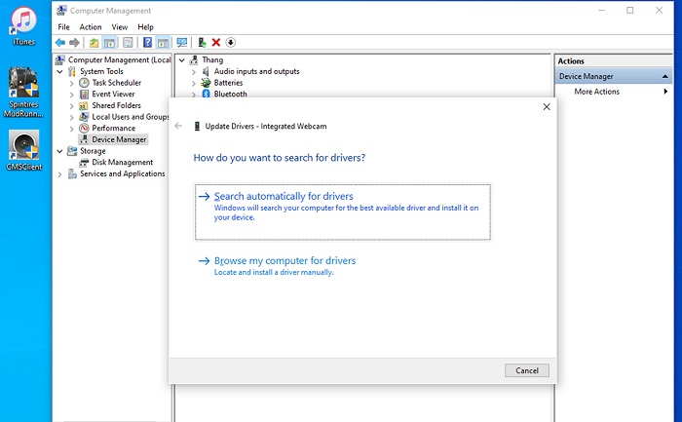Click the Update driver toolbar icon
The width and height of the screenshot is (682, 422).
202,43
